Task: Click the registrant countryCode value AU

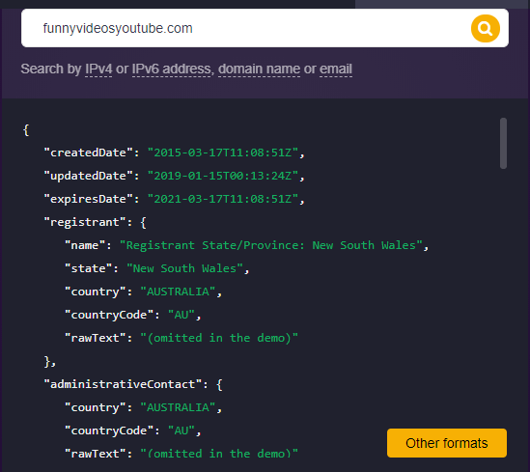Action: click(181, 315)
